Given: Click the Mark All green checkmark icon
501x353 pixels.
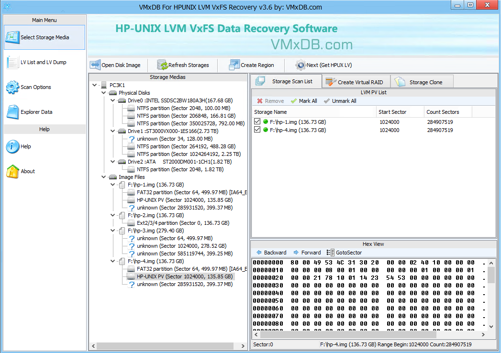Looking at the screenshot, I should (x=294, y=101).
